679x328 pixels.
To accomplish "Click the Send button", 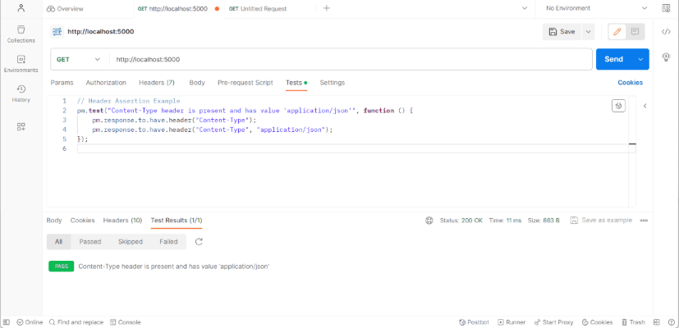I will [613, 59].
